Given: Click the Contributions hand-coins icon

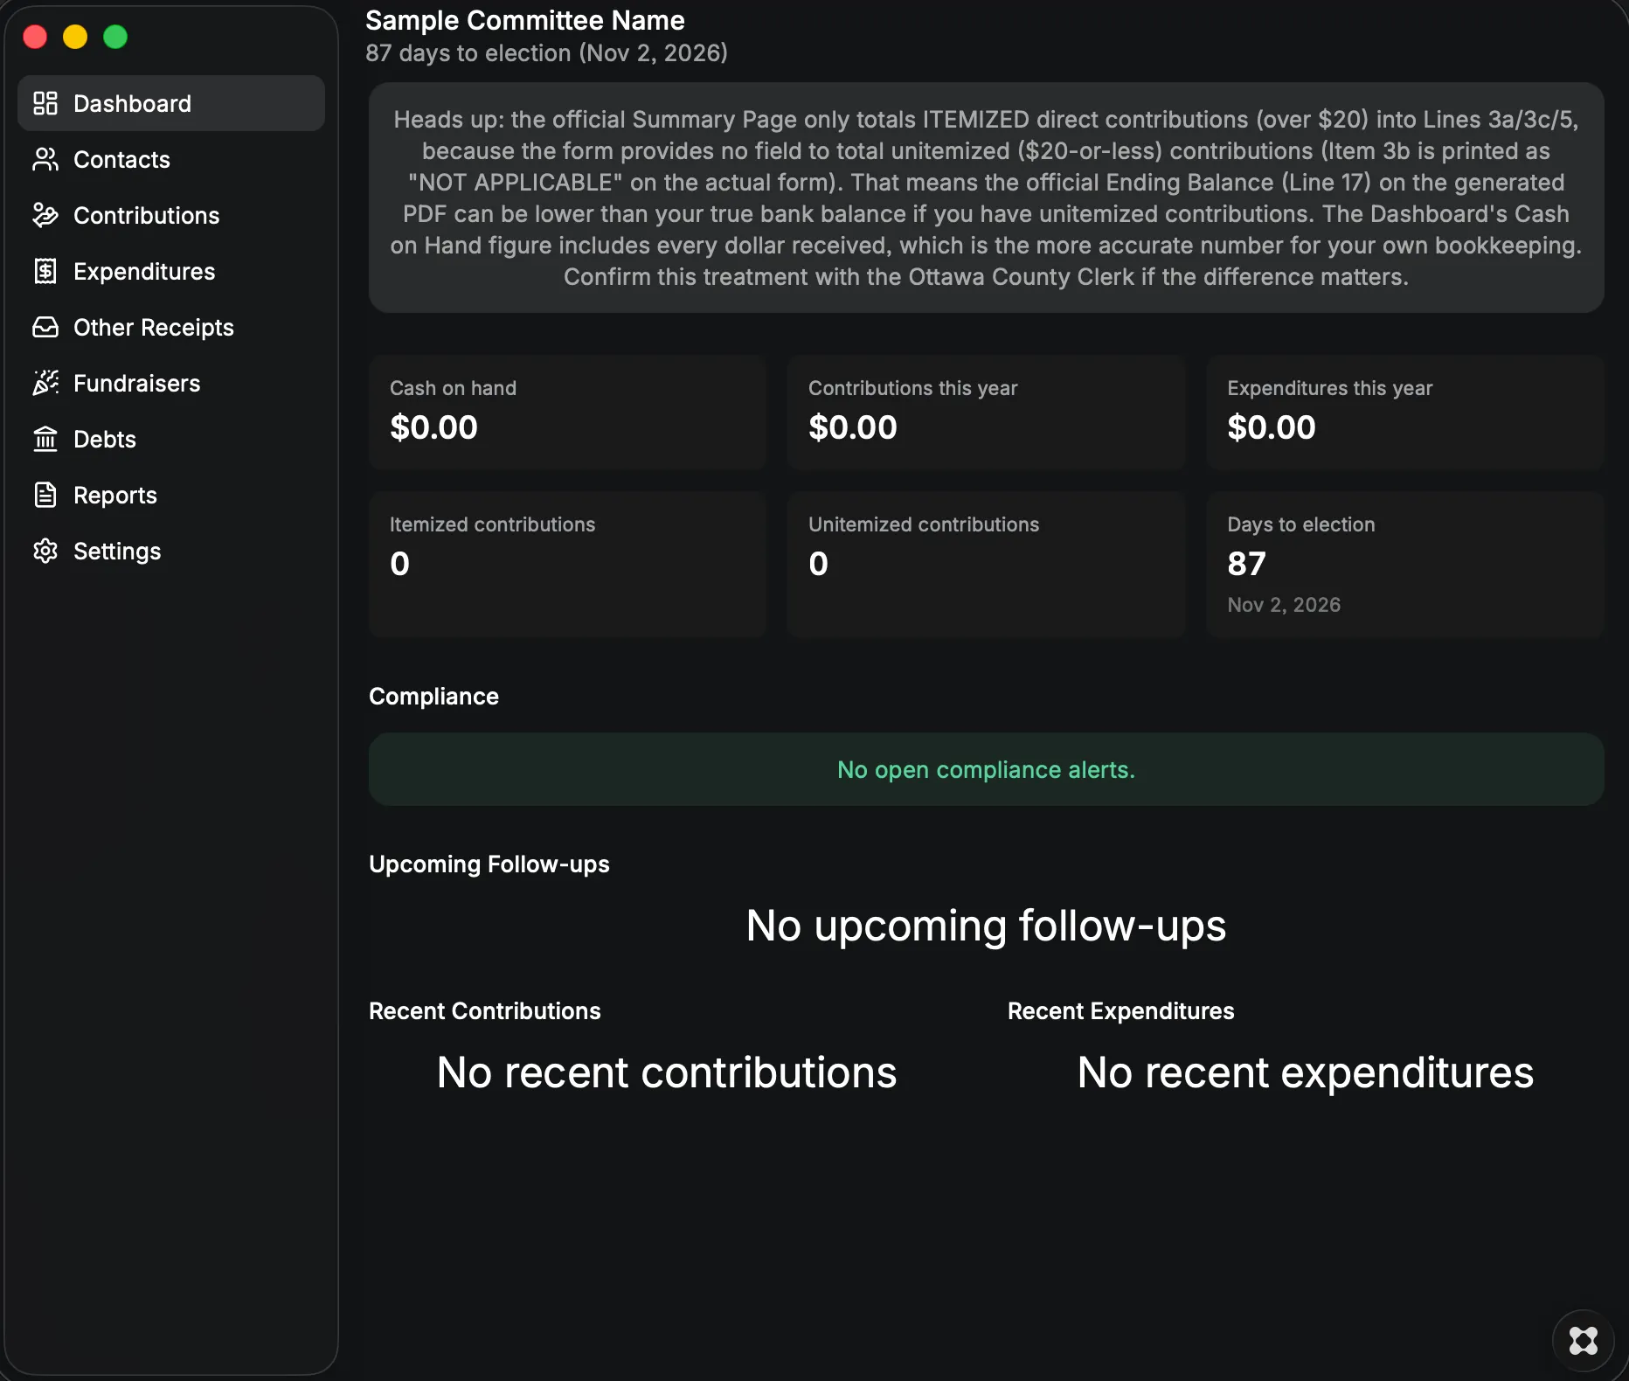Looking at the screenshot, I should pos(45,215).
